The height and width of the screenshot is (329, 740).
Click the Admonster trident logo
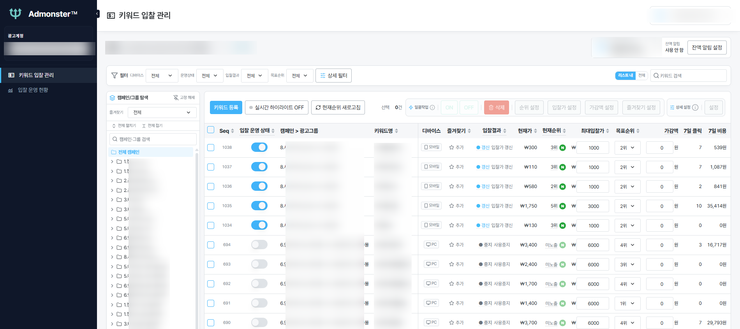(x=15, y=14)
